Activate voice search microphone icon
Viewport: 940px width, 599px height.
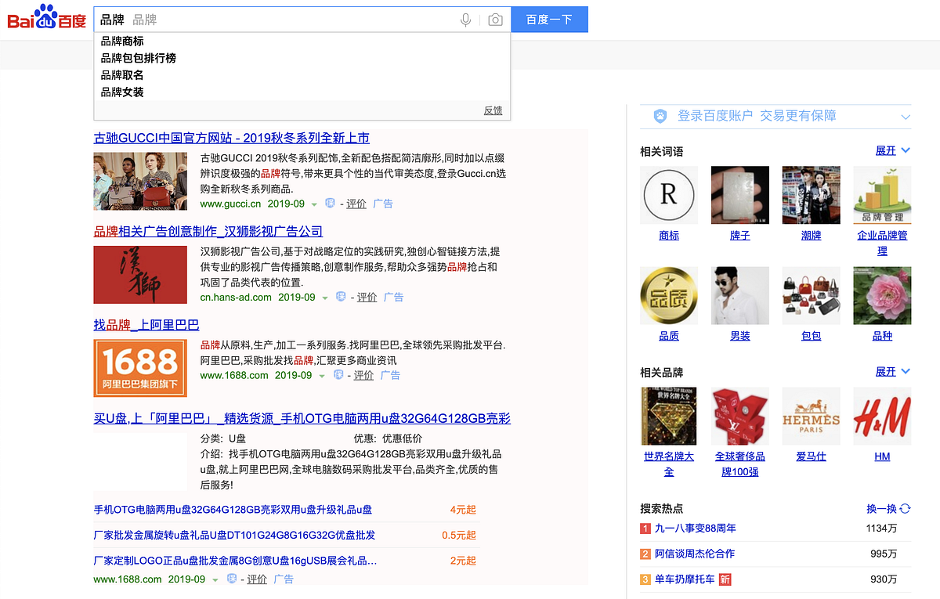pyautogui.click(x=466, y=20)
